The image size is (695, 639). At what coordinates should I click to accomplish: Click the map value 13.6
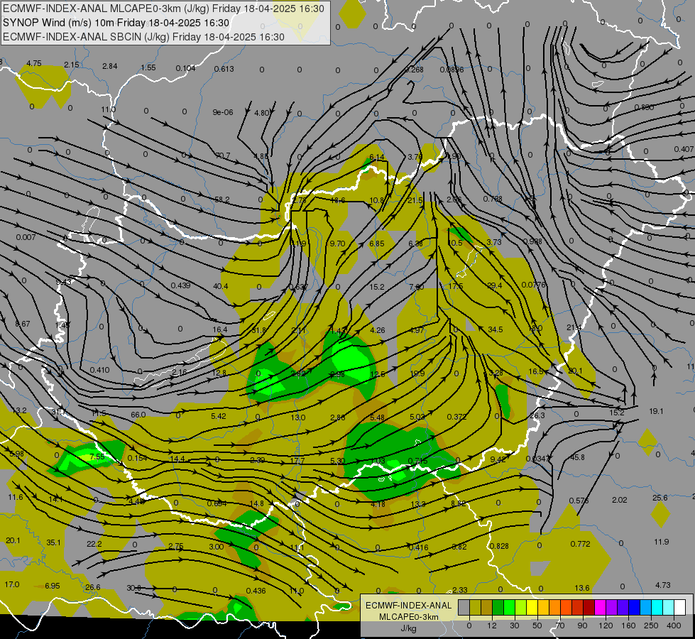pyautogui.click(x=581, y=588)
